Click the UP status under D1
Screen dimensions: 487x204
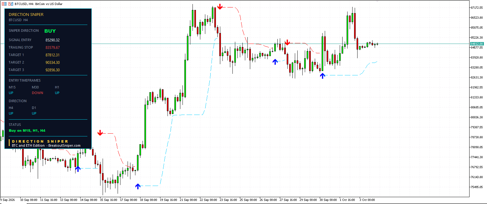34,113
